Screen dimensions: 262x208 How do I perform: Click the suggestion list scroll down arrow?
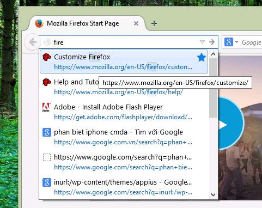pyautogui.click(x=214, y=195)
